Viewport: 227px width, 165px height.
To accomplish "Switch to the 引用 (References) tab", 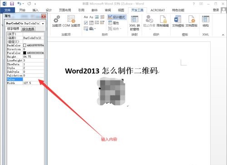I will [x=81, y=10].
